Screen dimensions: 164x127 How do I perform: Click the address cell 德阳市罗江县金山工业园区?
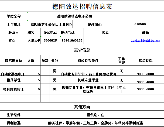pos(50,24)
